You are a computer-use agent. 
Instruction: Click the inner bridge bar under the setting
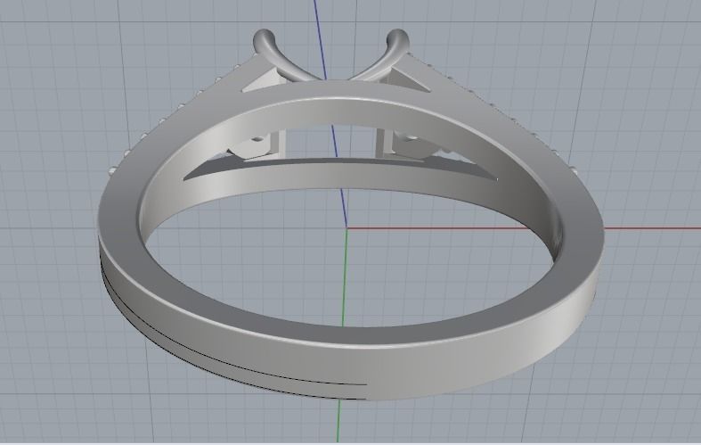tap(339, 175)
